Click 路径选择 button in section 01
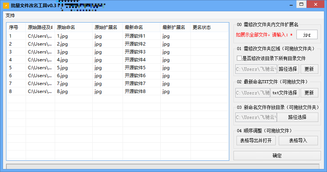This screenshot has width=327, height=172. [288, 69]
